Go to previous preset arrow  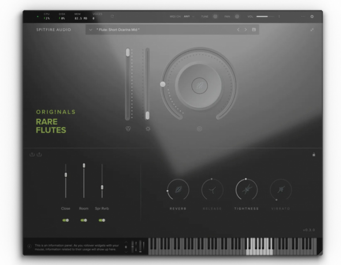coord(238,30)
